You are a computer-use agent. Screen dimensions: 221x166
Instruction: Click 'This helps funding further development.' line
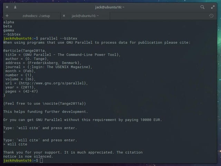46,112
